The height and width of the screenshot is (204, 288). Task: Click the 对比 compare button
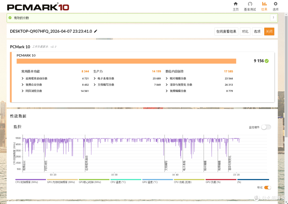pyautogui.click(x=245, y=31)
